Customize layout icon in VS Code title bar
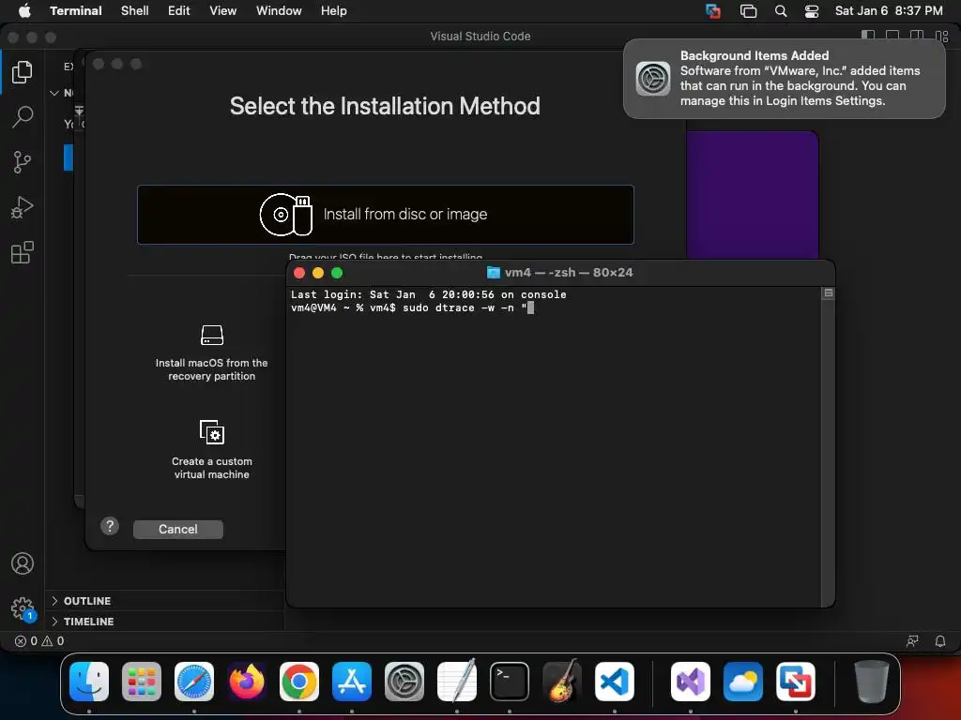The width and height of the screenshot is (961, 720). point(942,37)
